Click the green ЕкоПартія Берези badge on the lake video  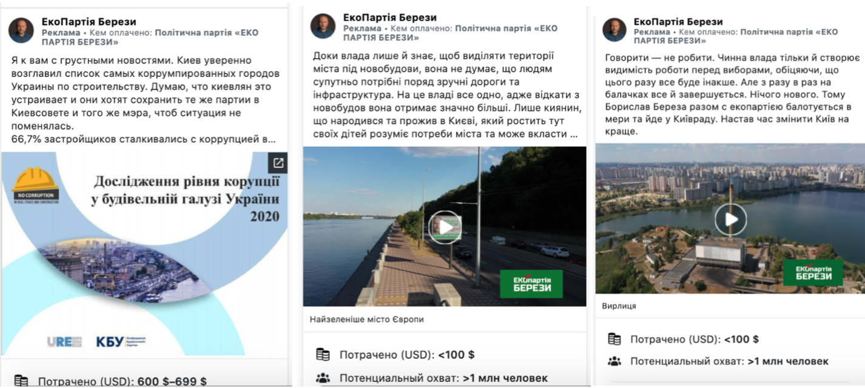point(812,272)
